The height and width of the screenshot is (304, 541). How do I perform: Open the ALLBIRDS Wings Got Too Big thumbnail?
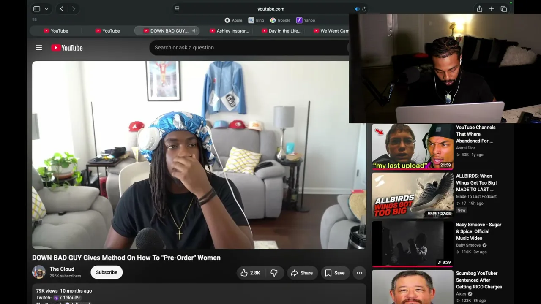(412, 195)
